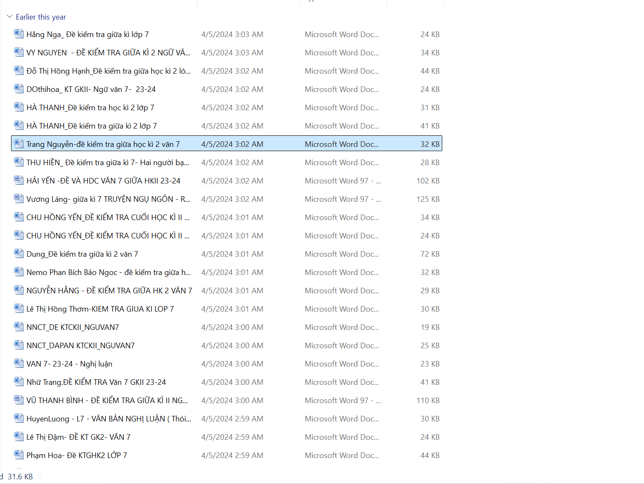The image size is (644, 484).
Task: Click Microsoft Word 97 type of VŨ THANH BÌNH
Action: [x=343, y=401]
